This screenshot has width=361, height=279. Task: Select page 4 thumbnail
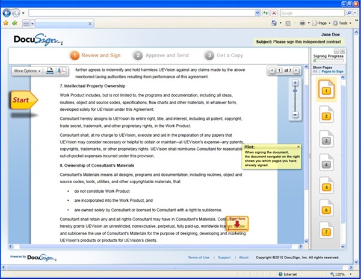tap(326, 163)
